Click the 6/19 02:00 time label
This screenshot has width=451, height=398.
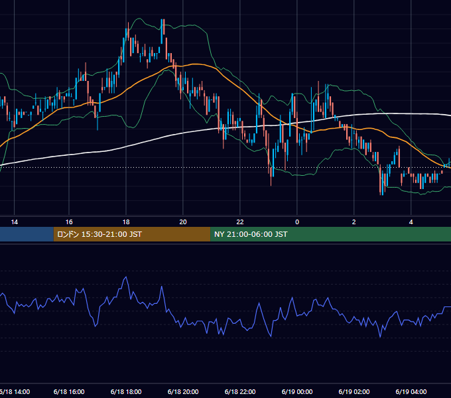click(354, 391)
